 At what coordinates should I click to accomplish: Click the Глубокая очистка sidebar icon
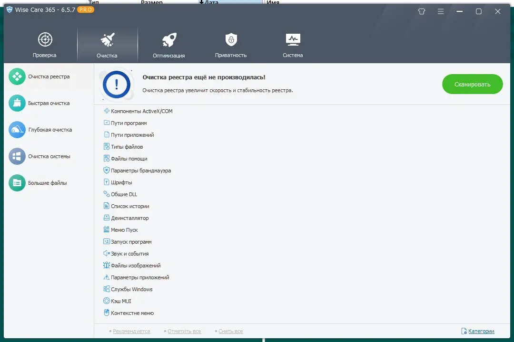point(17,130)
